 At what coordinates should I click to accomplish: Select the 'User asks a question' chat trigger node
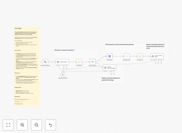pos(45,62)
